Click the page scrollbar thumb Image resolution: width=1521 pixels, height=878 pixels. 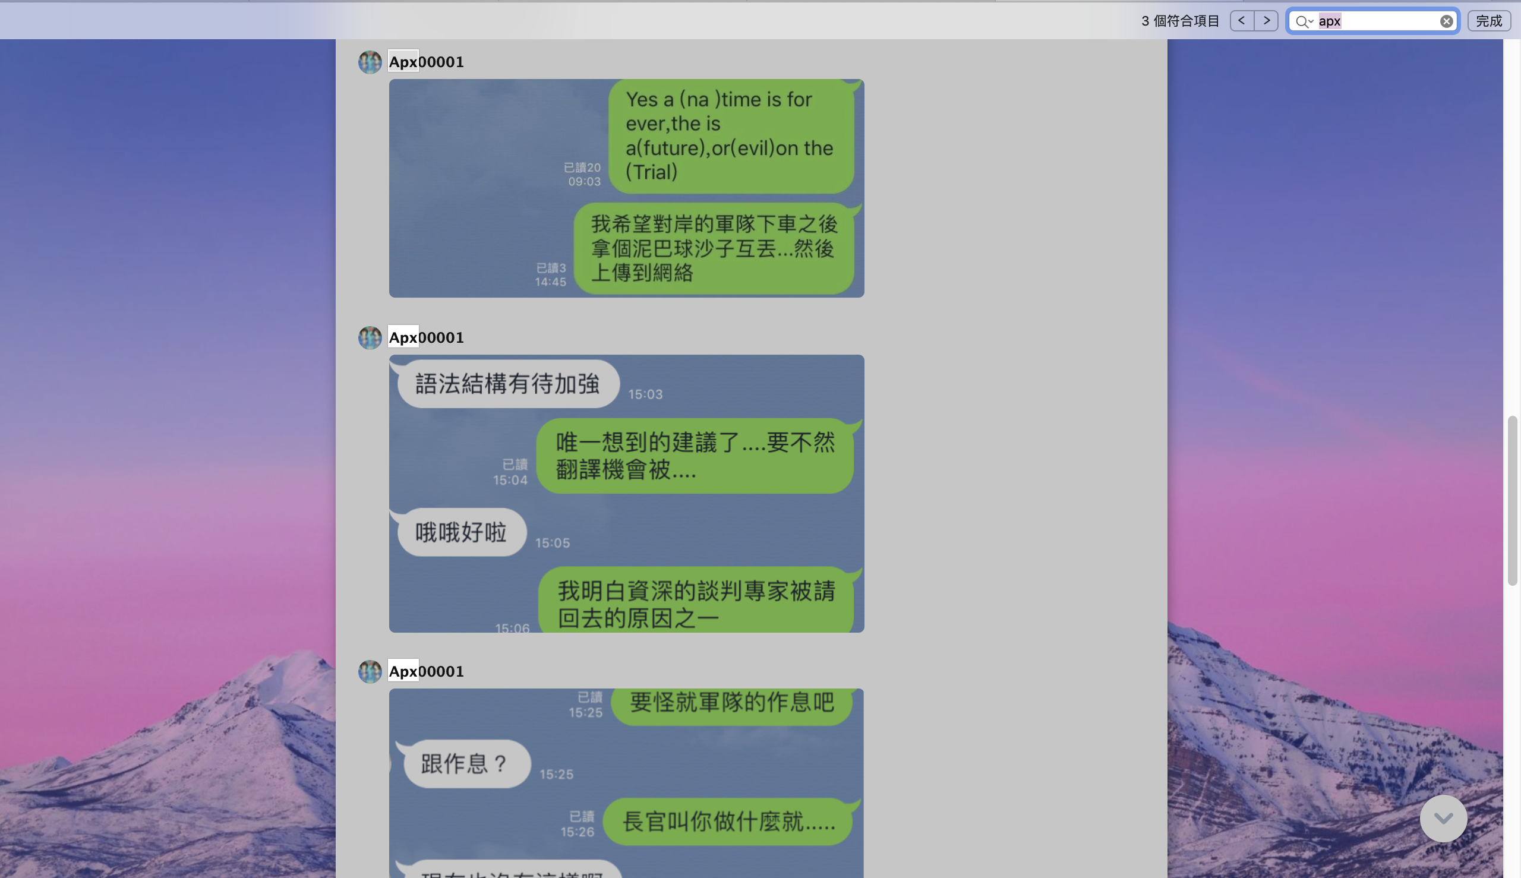click(1512, 501)
